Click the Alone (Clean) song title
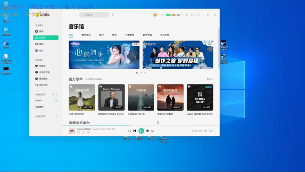This screenshot has height=172, width=305. pyautogui.click(x=83, y=129)
